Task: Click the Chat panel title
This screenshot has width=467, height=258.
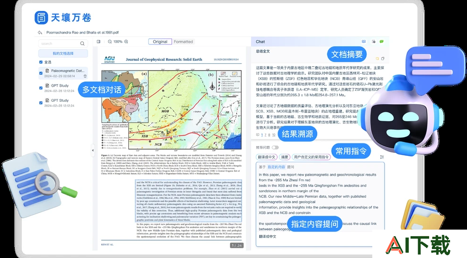Action: [x=260, y=42]
